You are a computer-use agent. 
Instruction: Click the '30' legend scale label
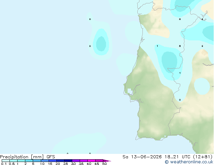pyautogui.click(x=73, y=164)
